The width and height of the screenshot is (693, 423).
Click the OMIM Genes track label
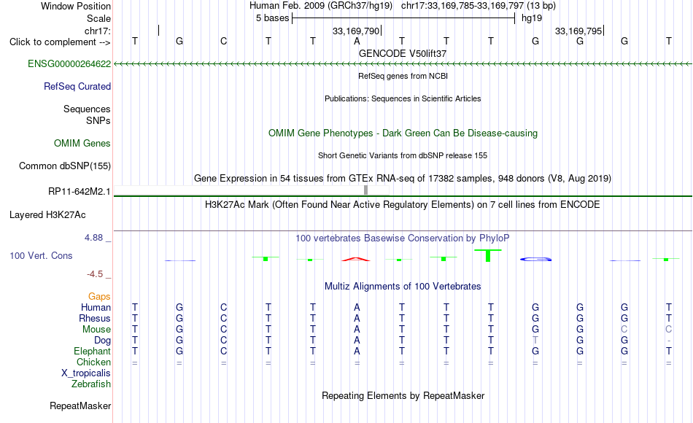click(x=82, y=143)
